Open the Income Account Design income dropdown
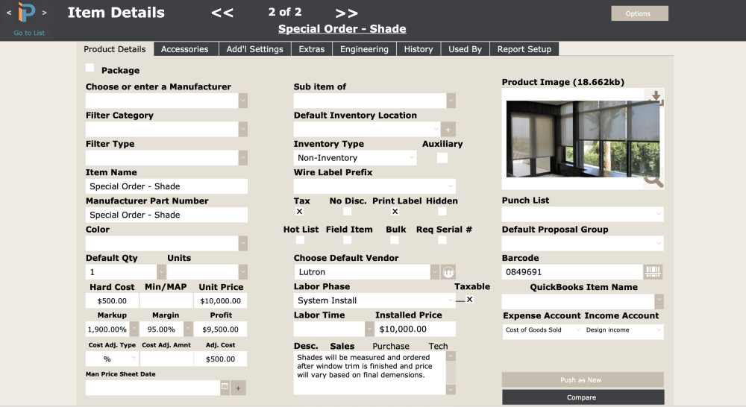 (x=623, y=330)
